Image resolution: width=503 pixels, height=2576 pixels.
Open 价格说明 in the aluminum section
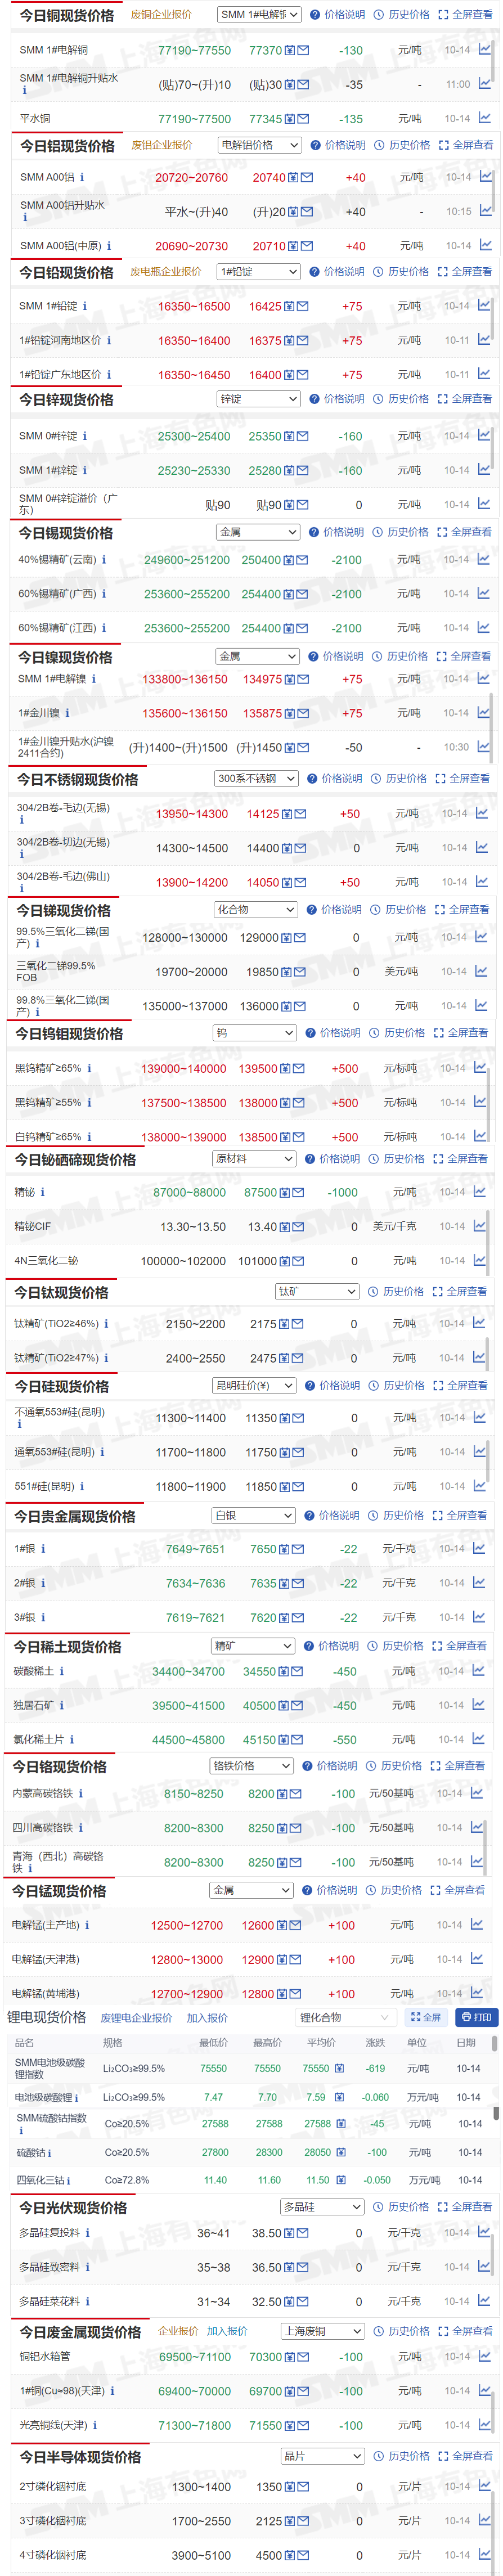(338, 145)
